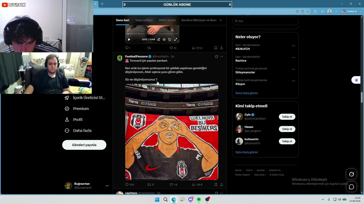This screenshot has height=204, width=364.
Task: Open account menu dots beside Buğraertan
Action: [107, 186]
